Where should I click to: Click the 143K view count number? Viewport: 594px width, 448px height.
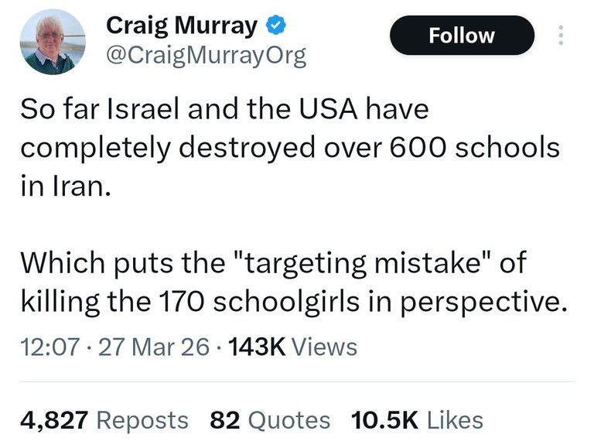pyautogui.click(x=257, y=347)
